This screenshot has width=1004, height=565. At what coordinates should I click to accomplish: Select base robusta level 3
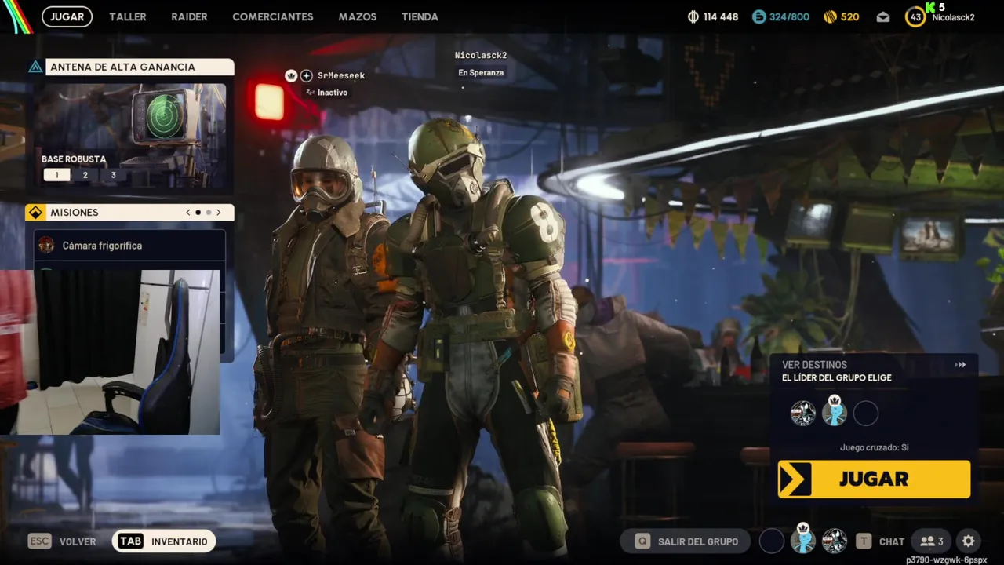coord(113,175)
